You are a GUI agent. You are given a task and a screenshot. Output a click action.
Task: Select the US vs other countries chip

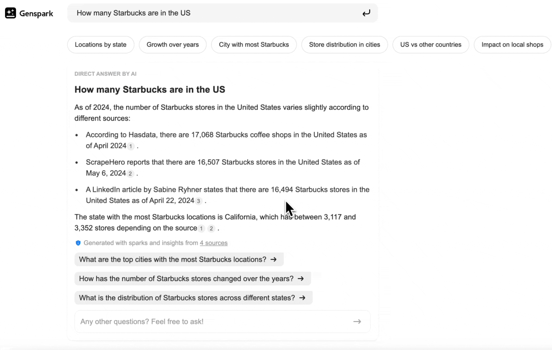point(430,45)
